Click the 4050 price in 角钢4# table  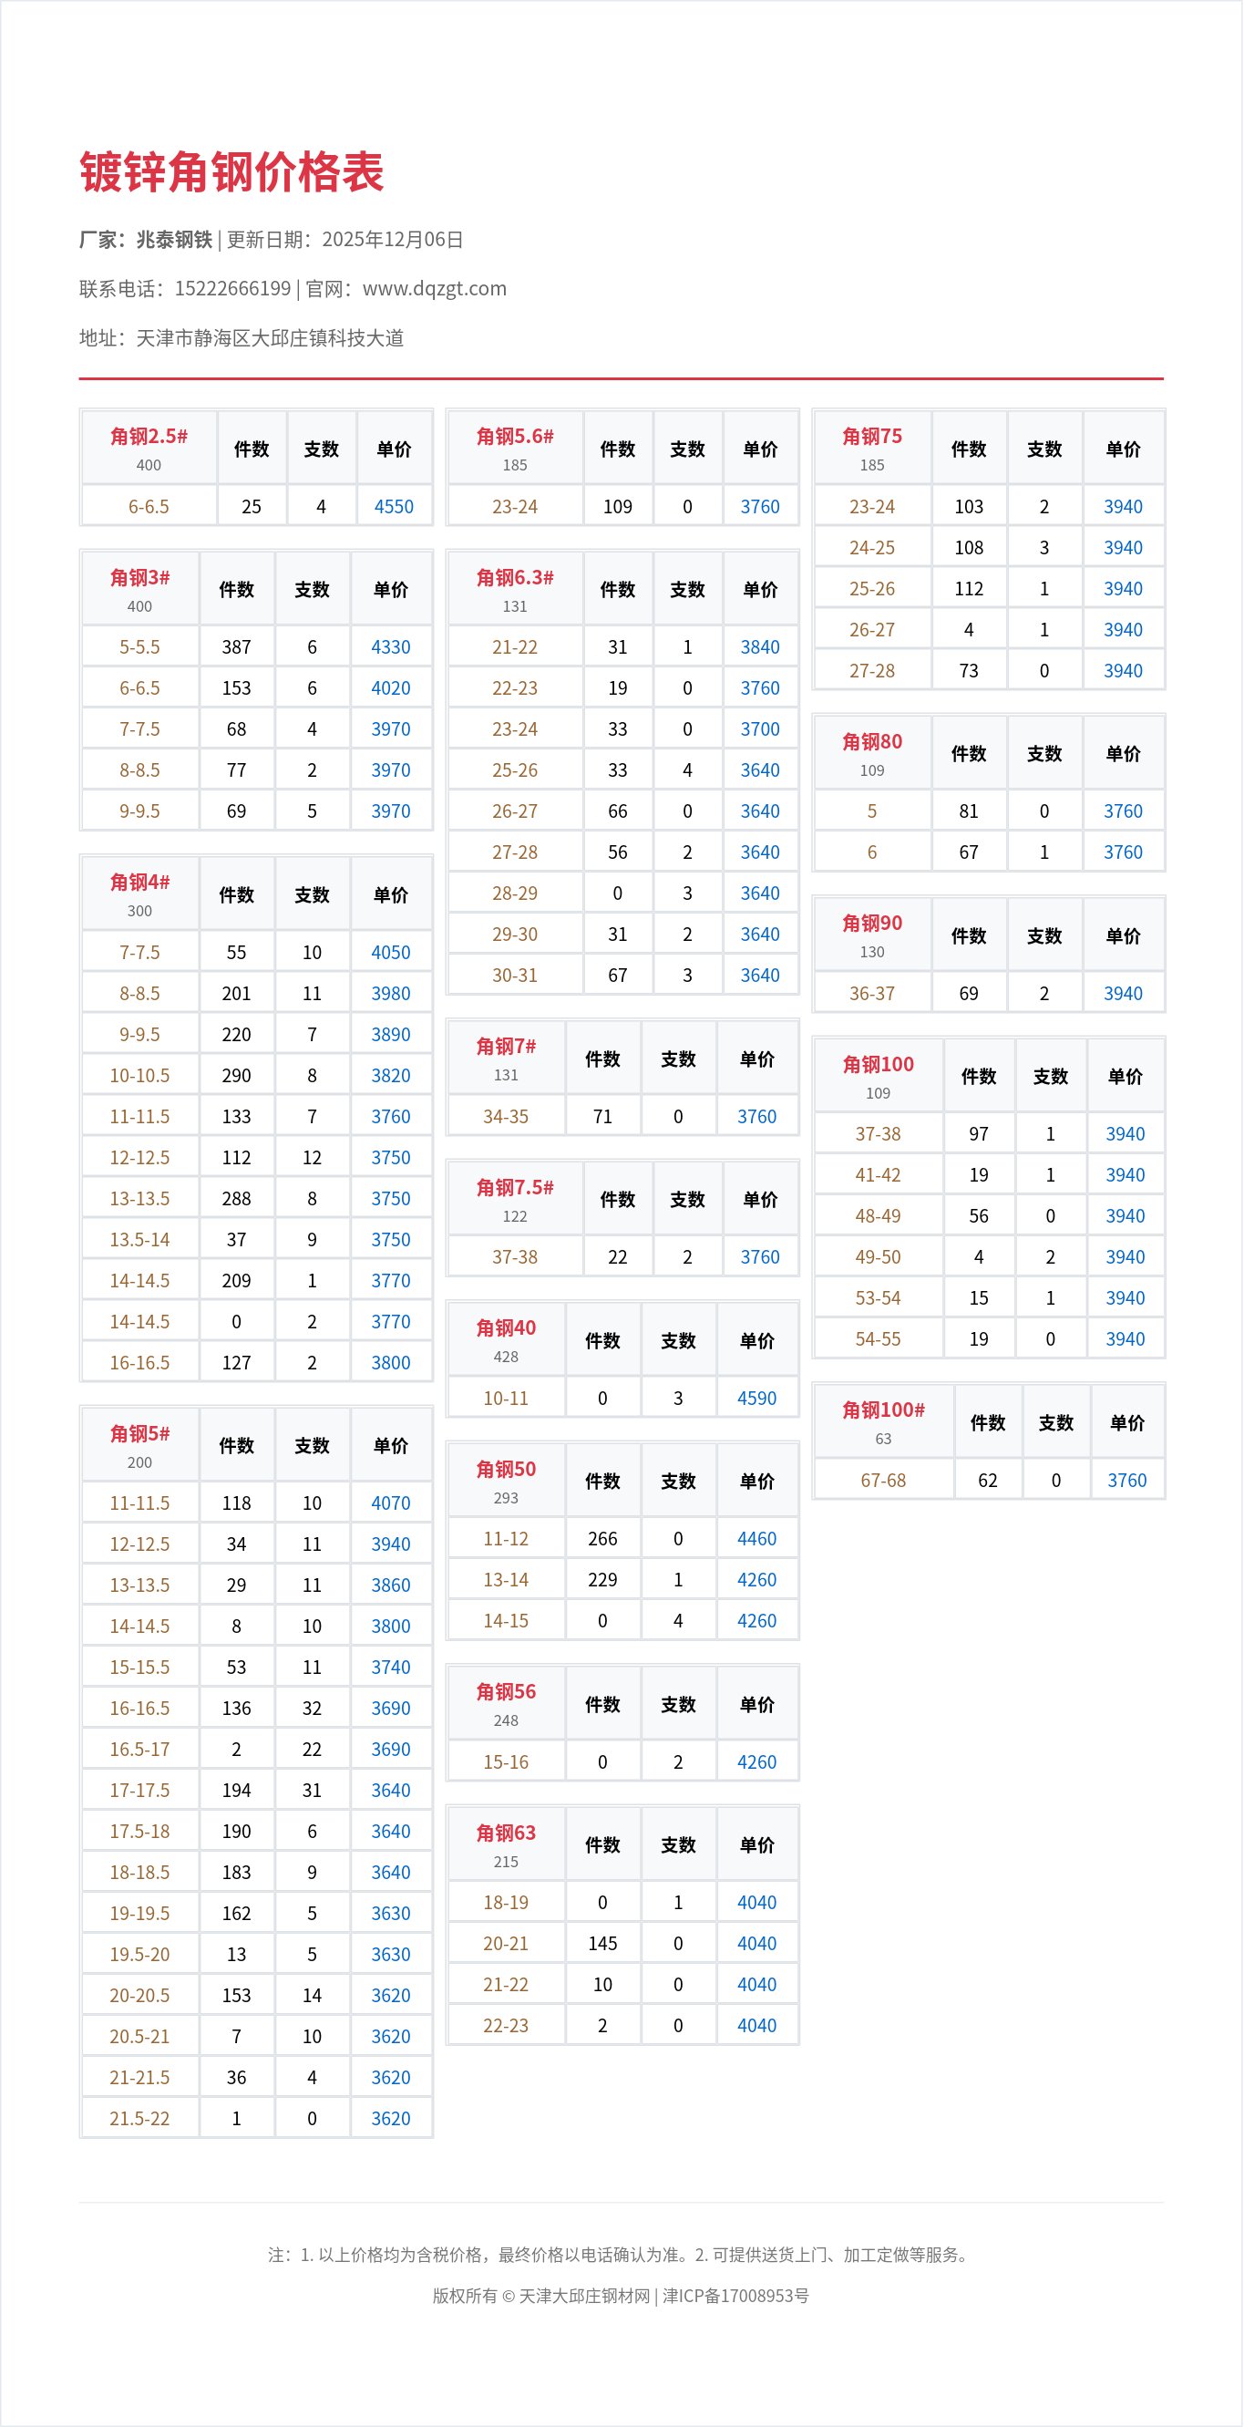pyautogui.click(x=391, y=953)
